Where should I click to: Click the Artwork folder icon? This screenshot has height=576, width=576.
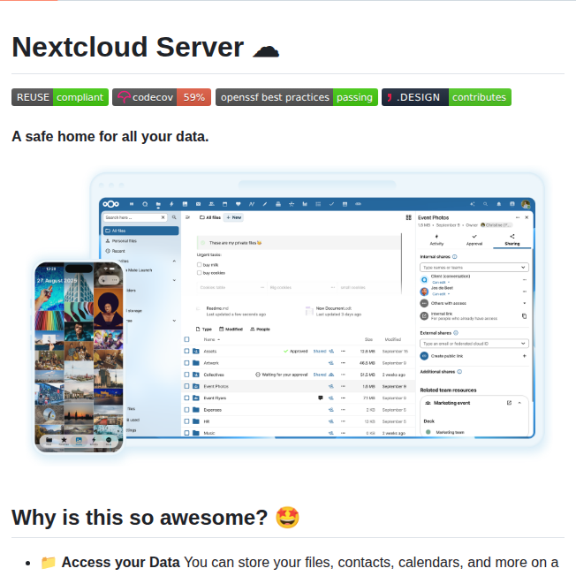(x=196, y=363)
